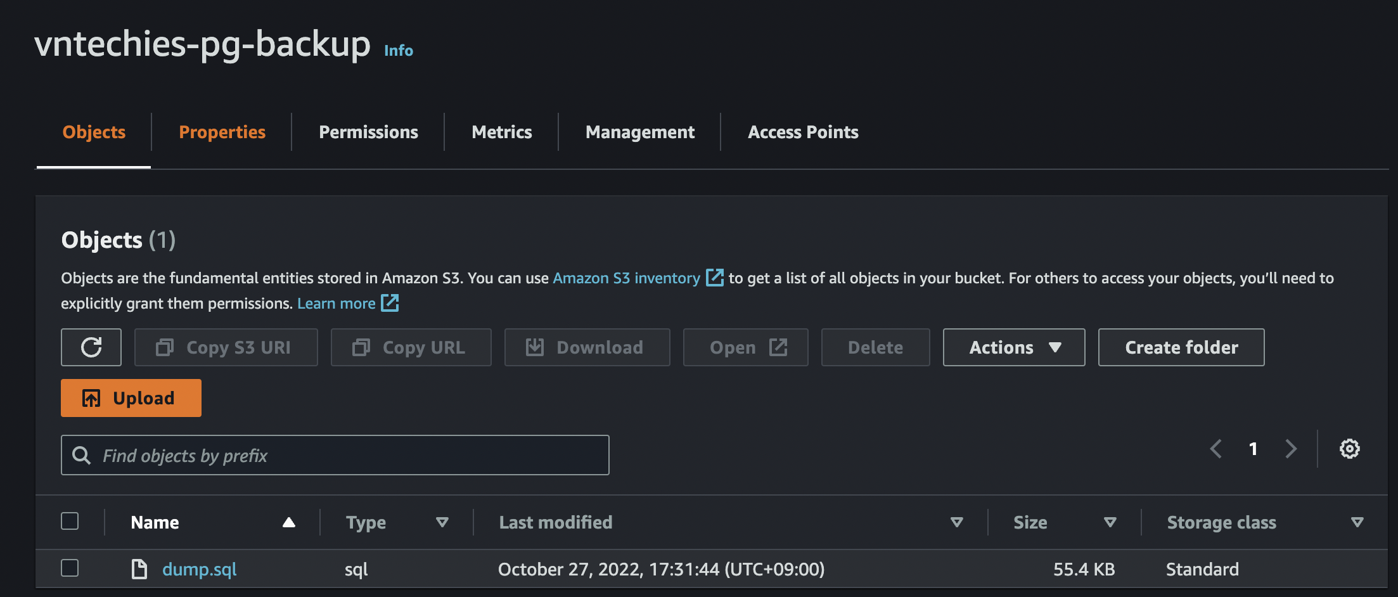Click the Create folder button
Viewport: 1398px width, 597px height.
click(1181, 347)
